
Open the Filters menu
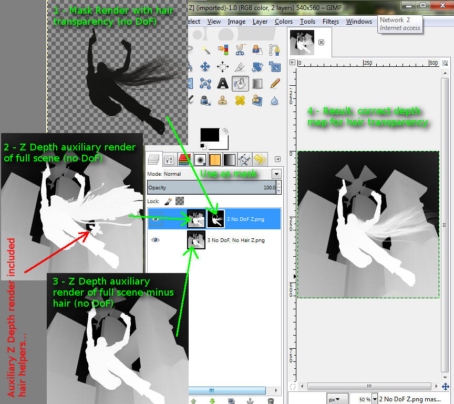[331, 22]
